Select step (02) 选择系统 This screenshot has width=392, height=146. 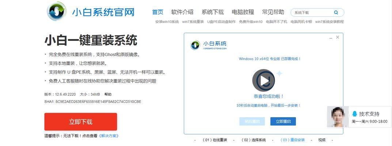coord(254,140)
